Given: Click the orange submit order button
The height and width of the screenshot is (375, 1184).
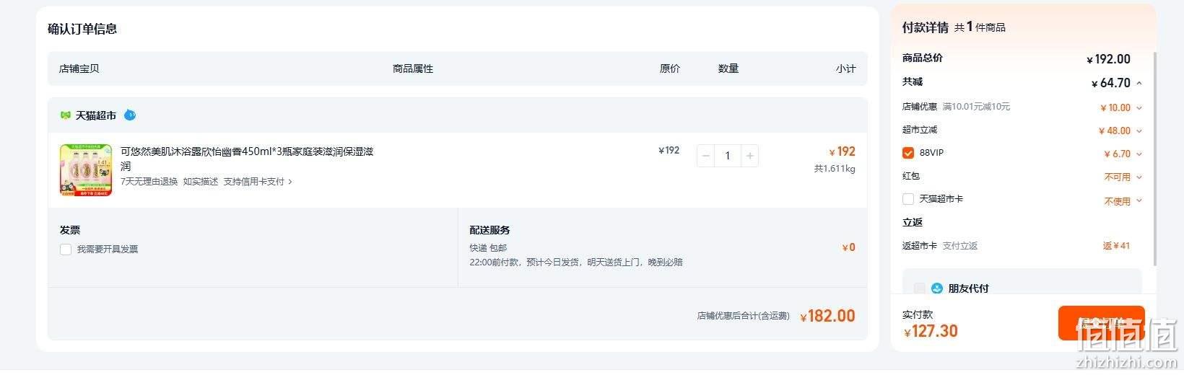Looking at the screenshot, I should point(1101,322).
